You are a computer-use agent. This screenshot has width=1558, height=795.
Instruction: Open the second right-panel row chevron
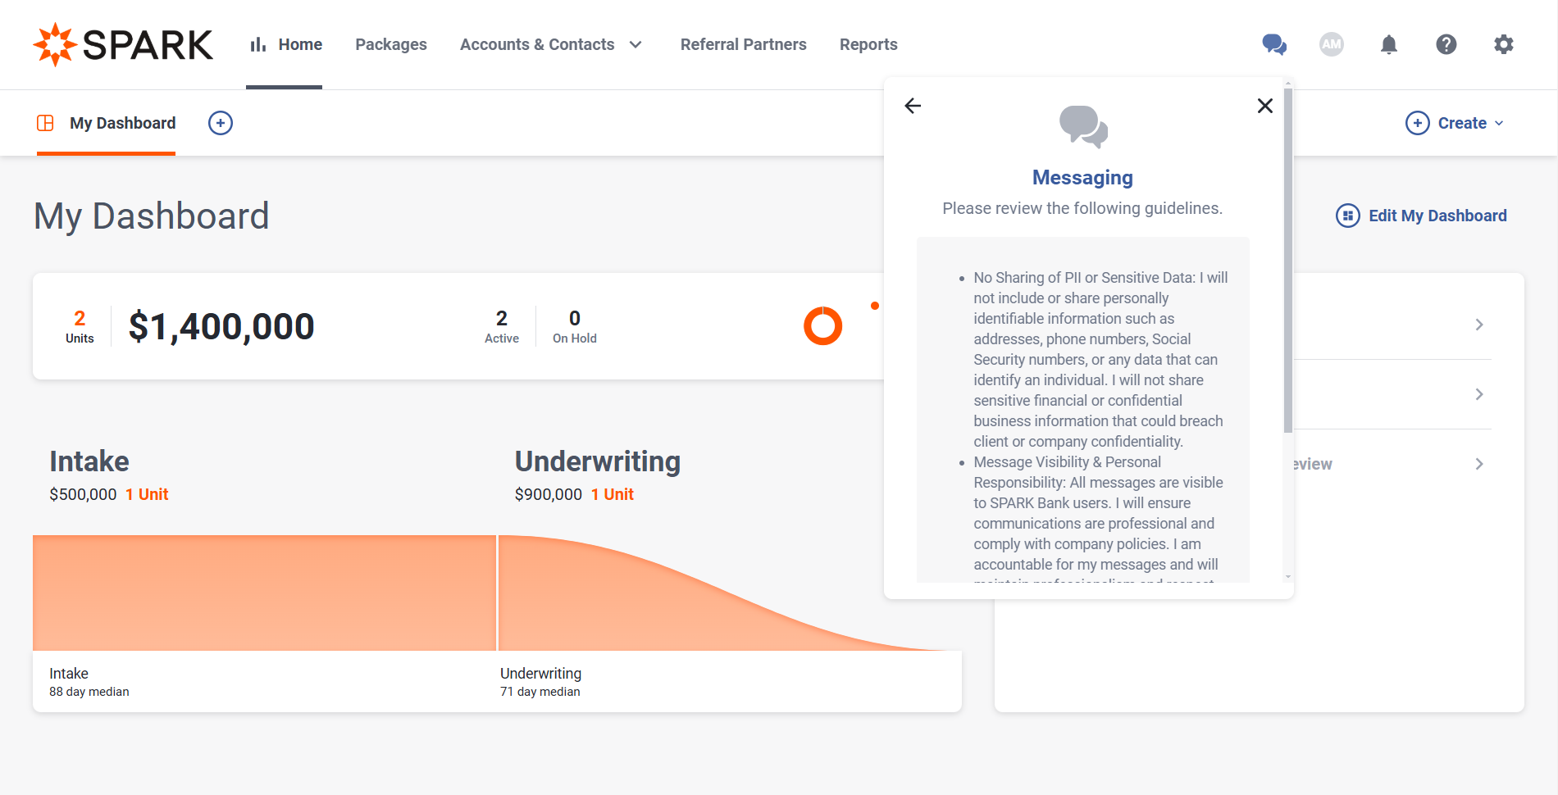(1479, 394)
